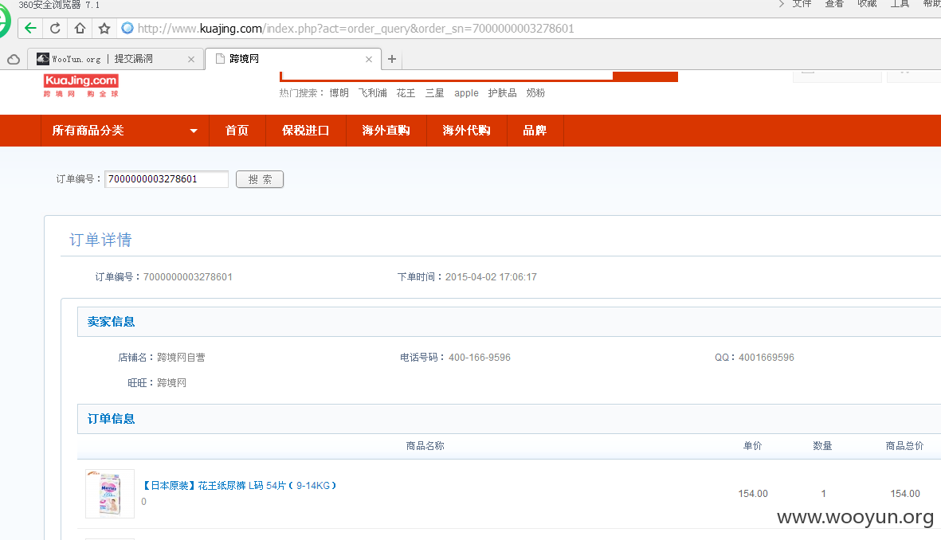
Task: Click hot search term 博朗
Action: click(339, 93)
